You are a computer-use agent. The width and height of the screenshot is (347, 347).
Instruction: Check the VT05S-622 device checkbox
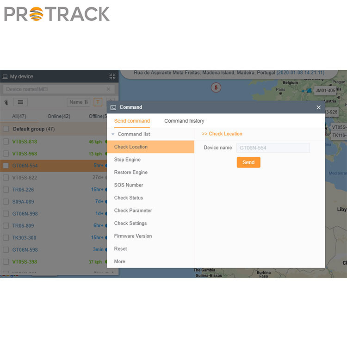coord(6,178)
